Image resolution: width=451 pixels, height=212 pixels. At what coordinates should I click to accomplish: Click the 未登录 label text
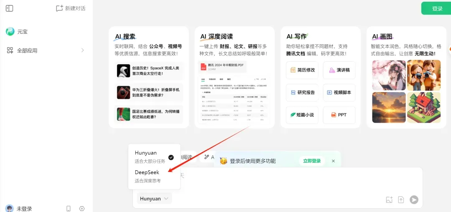24,209
